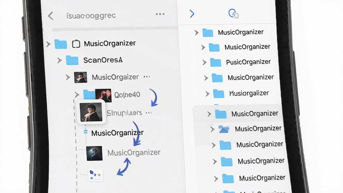Open the MusicOrgaizer photo thumbnail
Screen dimensions: 343x193
coord(80,77)
